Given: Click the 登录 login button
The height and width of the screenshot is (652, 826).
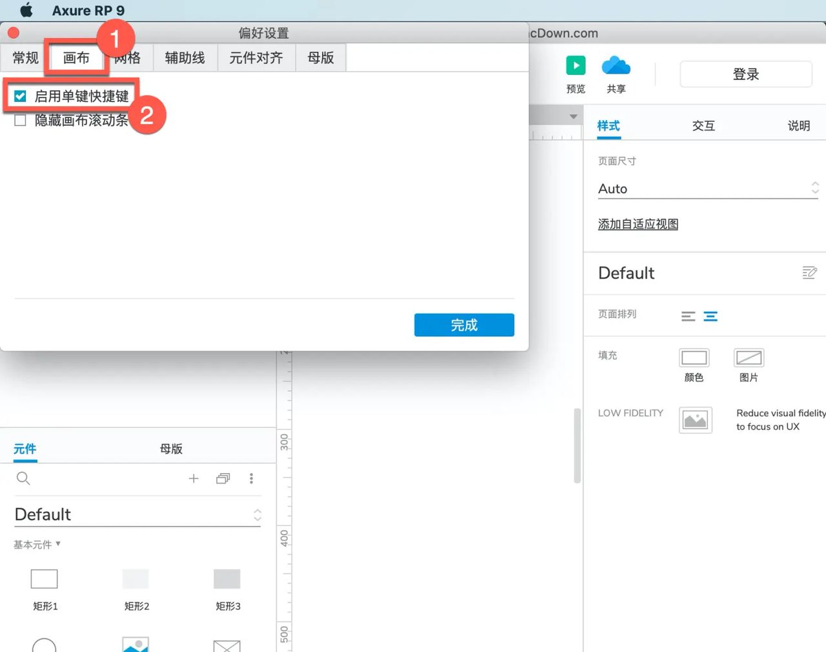Looking at the screenshot, I should [745, 74].
